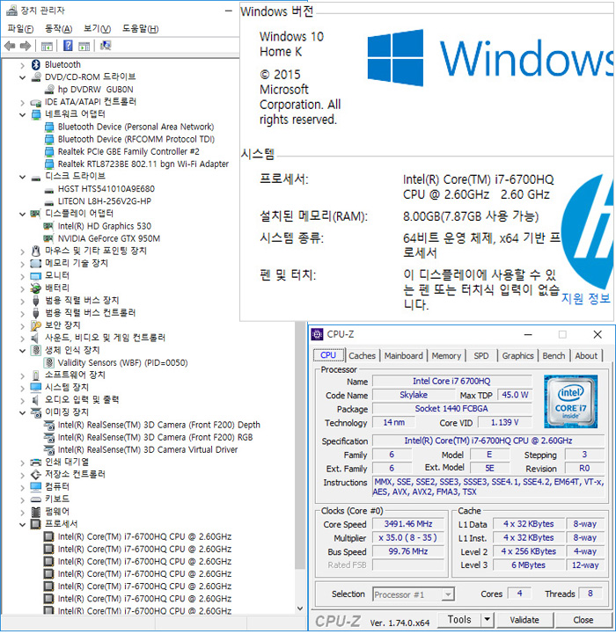The width and height of the screenshot is (616, 634).
Task: Click the Device Manager scrollbar down arrow
Action: [x=300, y=608]
